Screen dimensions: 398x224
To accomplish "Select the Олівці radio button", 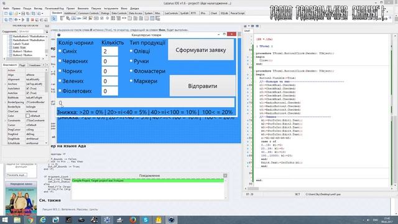I will pyautogui.click(x=131, y=51).
